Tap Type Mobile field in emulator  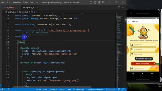tap(143, 49)
